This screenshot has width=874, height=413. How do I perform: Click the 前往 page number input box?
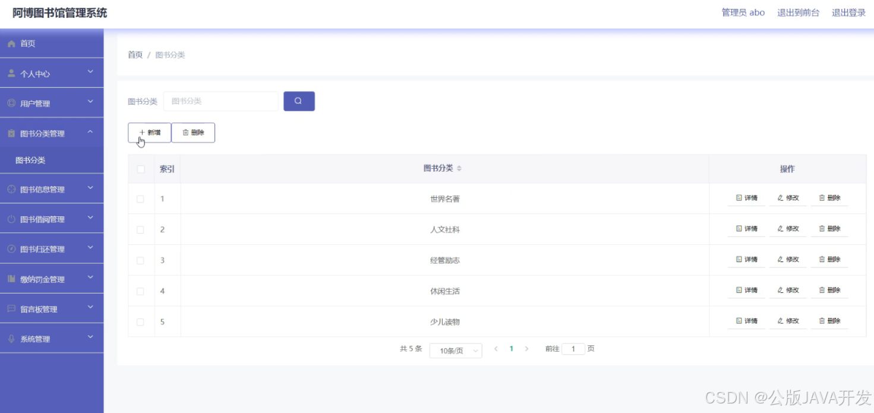[573, 349]
